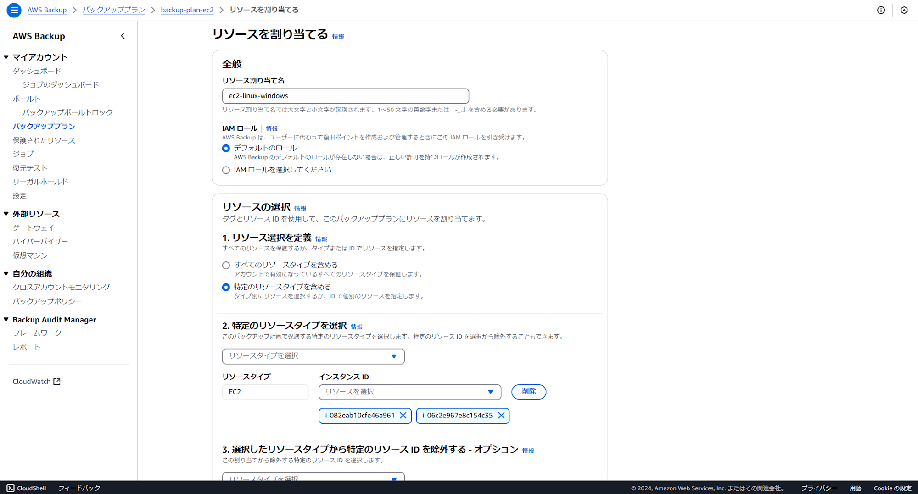Open リーガルホールド in the sidebar
The width and height of the screenshot is (918, 494).
40,182
